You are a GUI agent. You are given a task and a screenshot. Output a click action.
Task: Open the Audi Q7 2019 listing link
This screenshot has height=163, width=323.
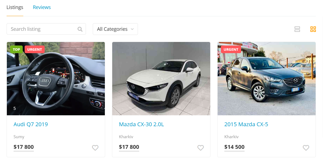tap(31, 124)
